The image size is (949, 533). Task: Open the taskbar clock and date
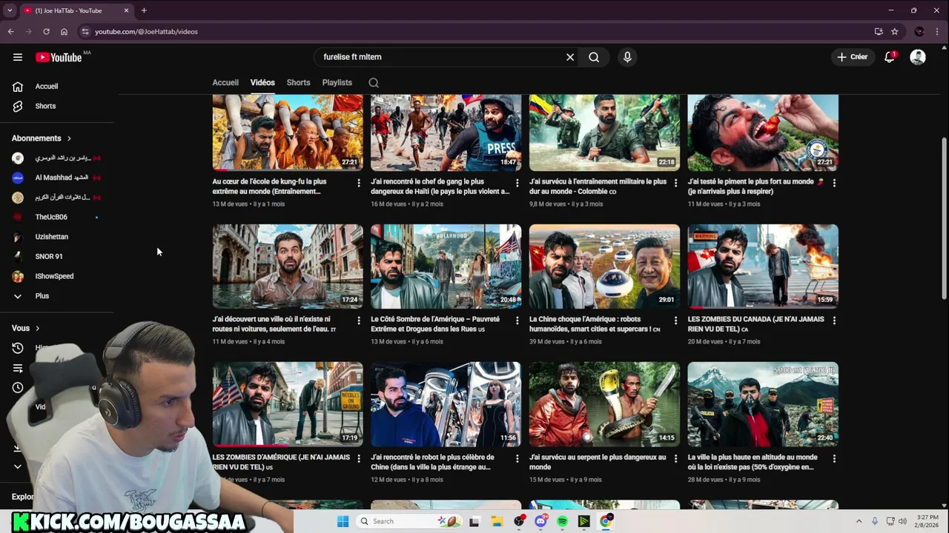927,521
